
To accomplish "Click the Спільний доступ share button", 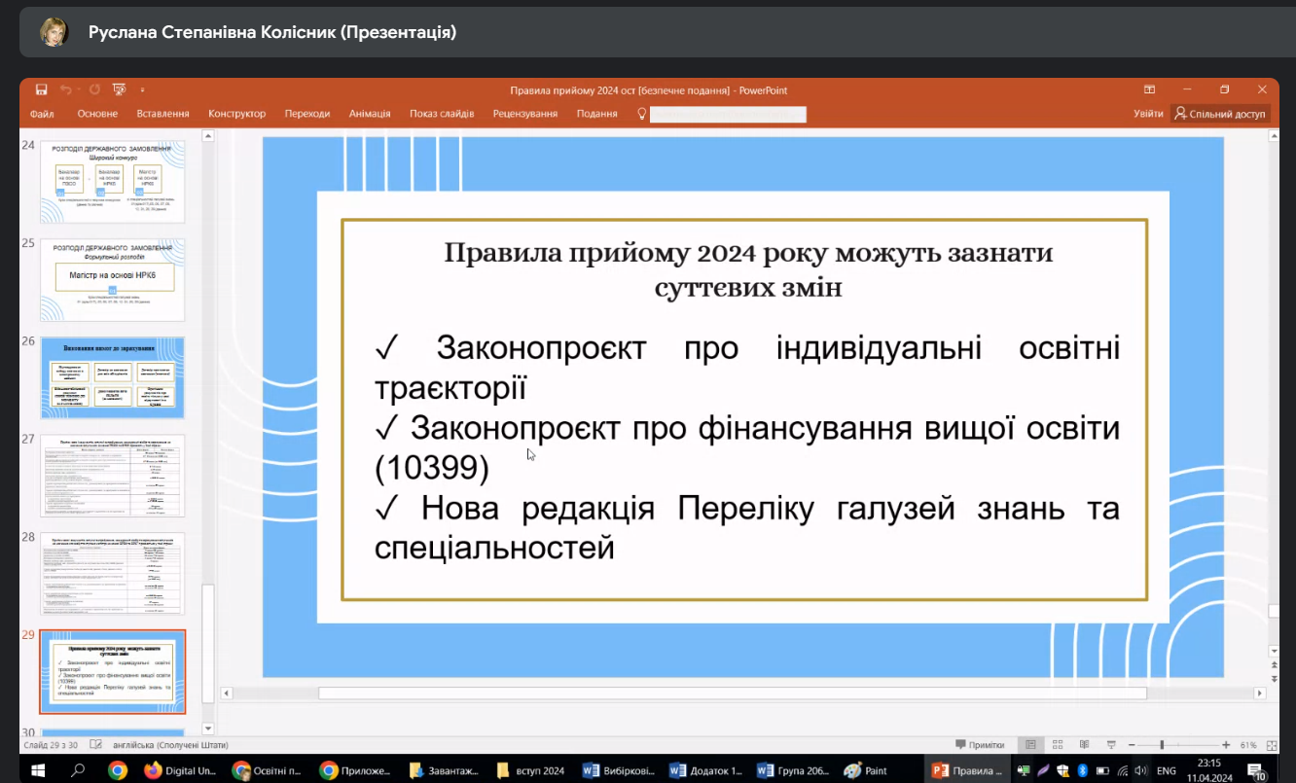I will tap(1221, 114).
